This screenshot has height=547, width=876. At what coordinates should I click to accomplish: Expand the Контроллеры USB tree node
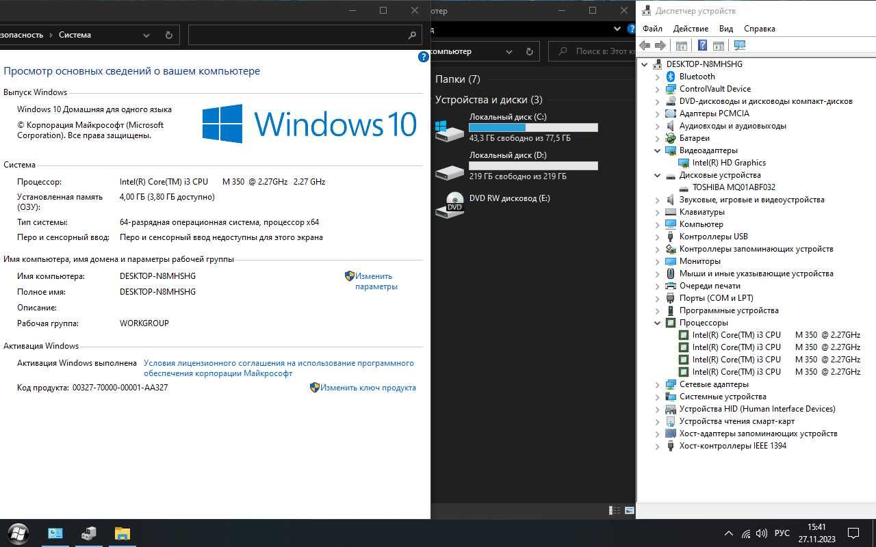pos(658,237)
